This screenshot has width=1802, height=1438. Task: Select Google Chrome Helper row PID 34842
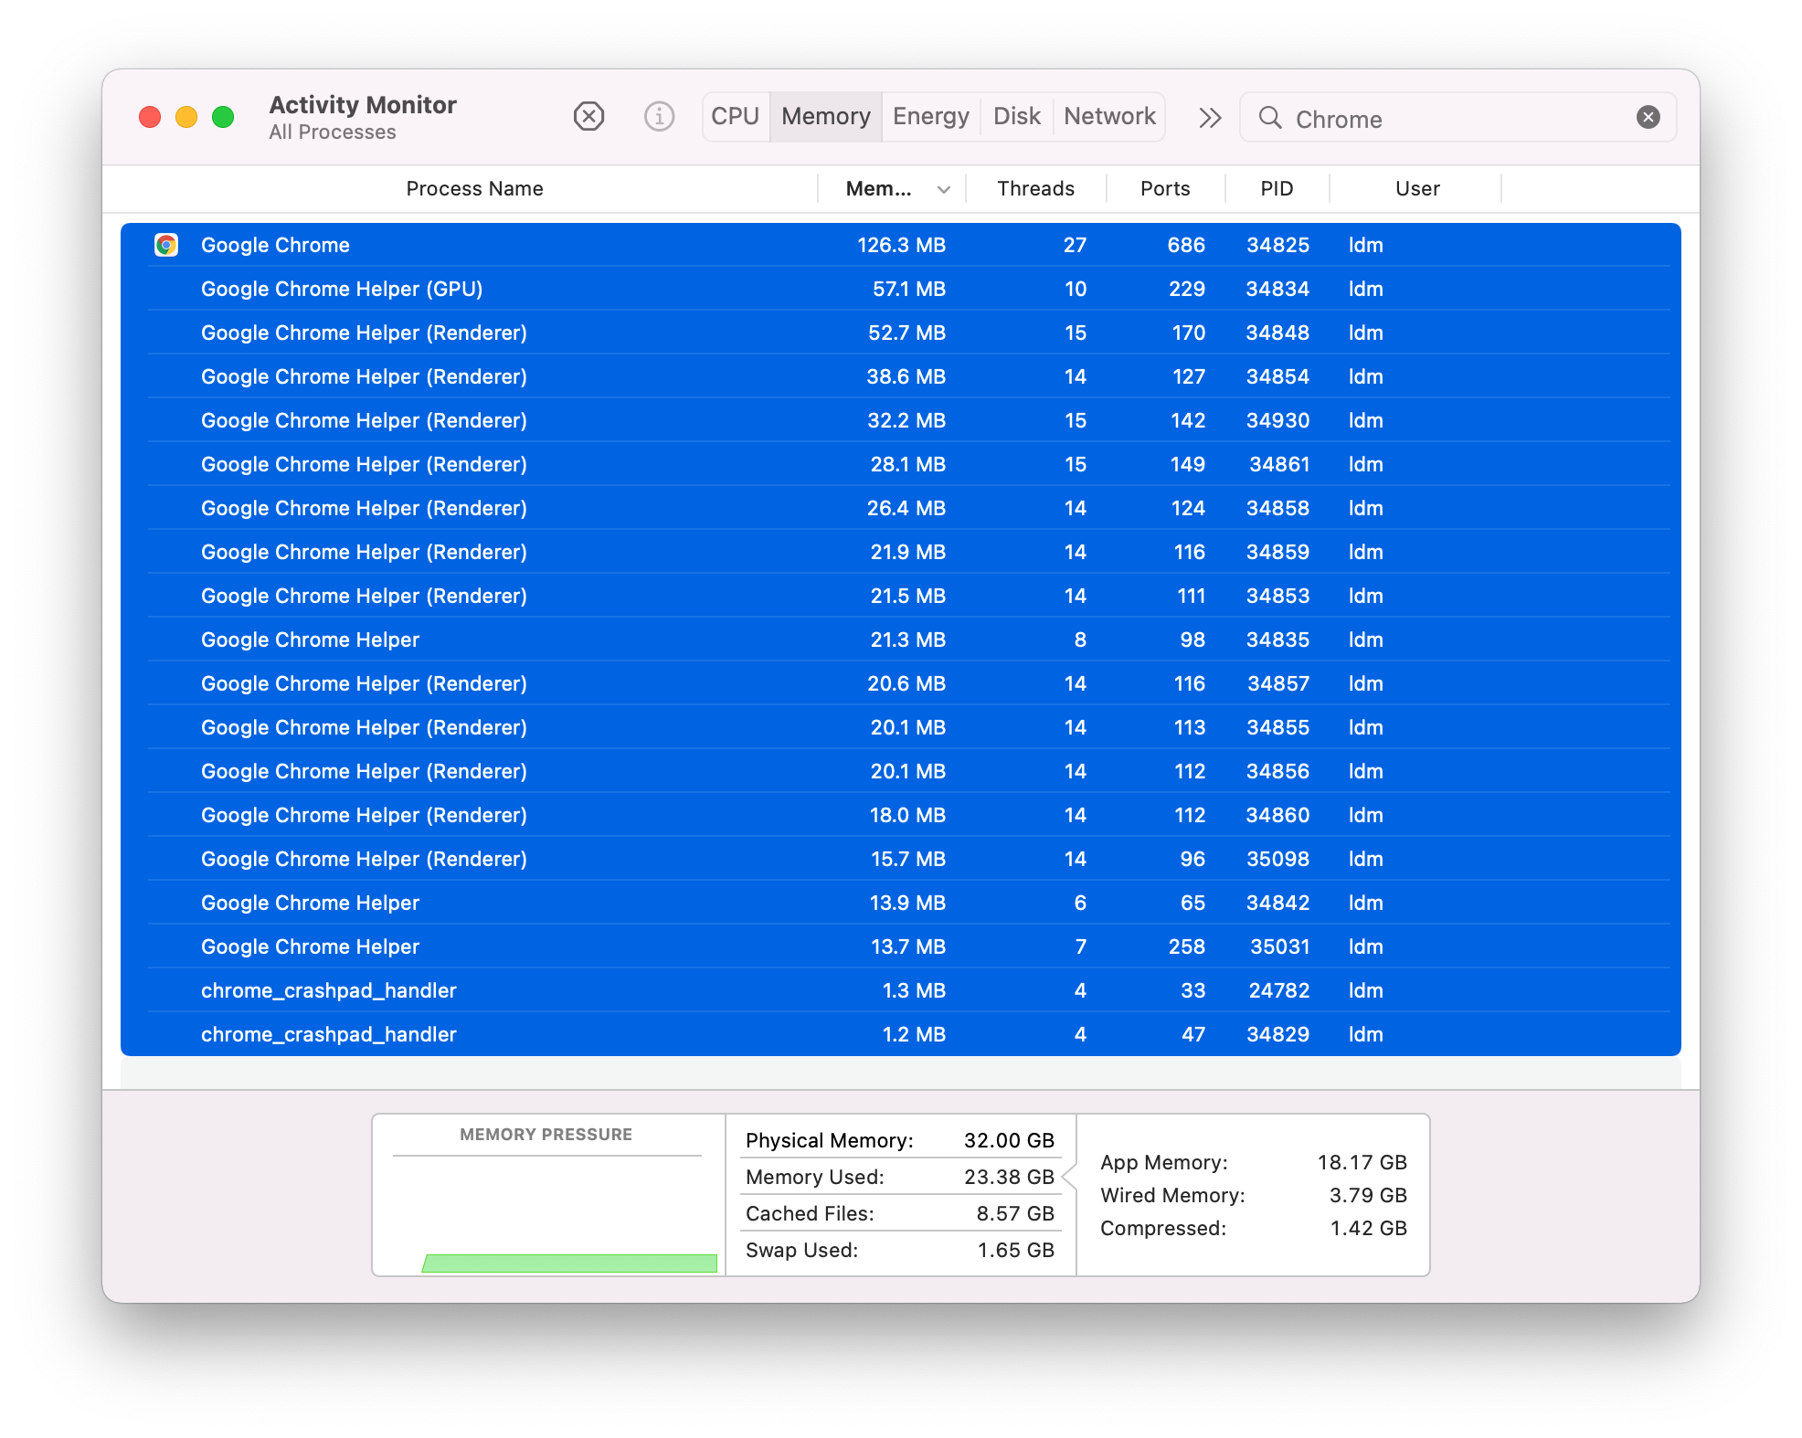(x=901, y=903)
